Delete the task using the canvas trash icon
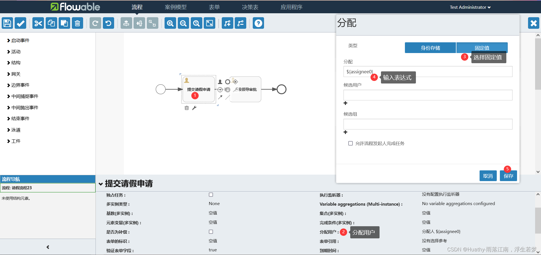 pyautogui.click(x=187, y=108)
